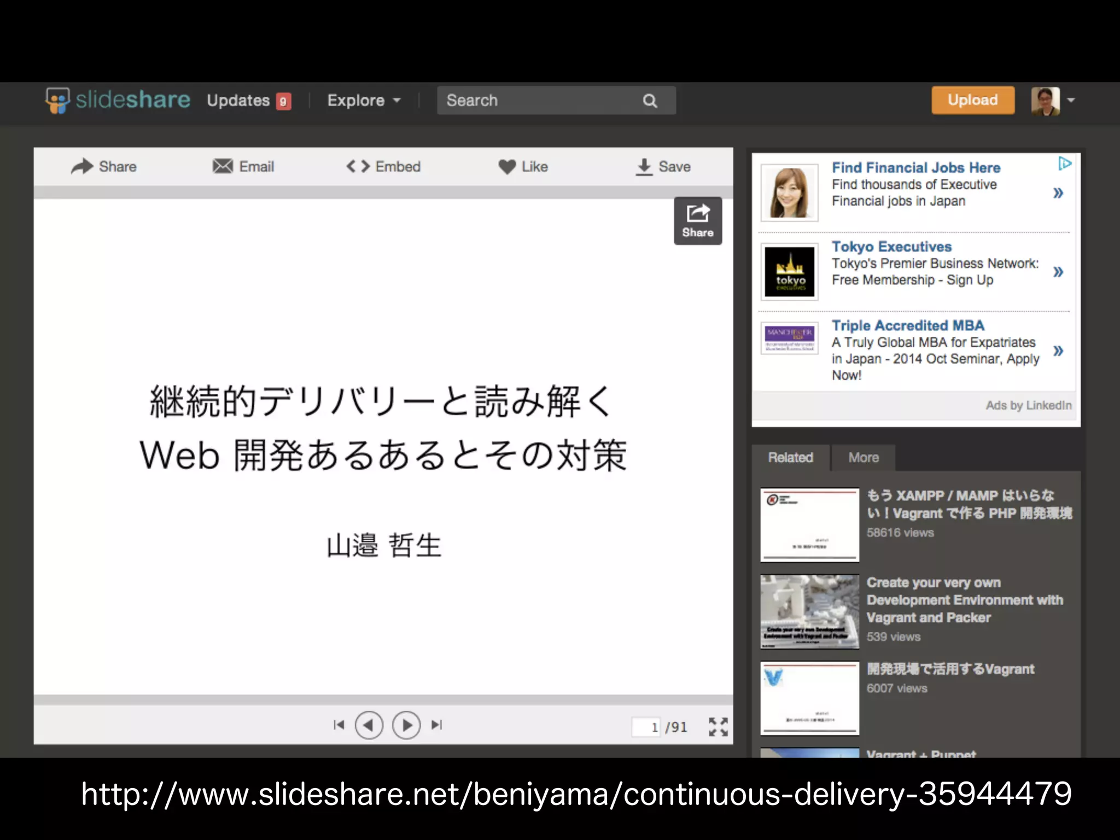The height and width of the screenshot is (840, 1120).
Task: Enter fullscreen slide view
Action: point(718,727)
